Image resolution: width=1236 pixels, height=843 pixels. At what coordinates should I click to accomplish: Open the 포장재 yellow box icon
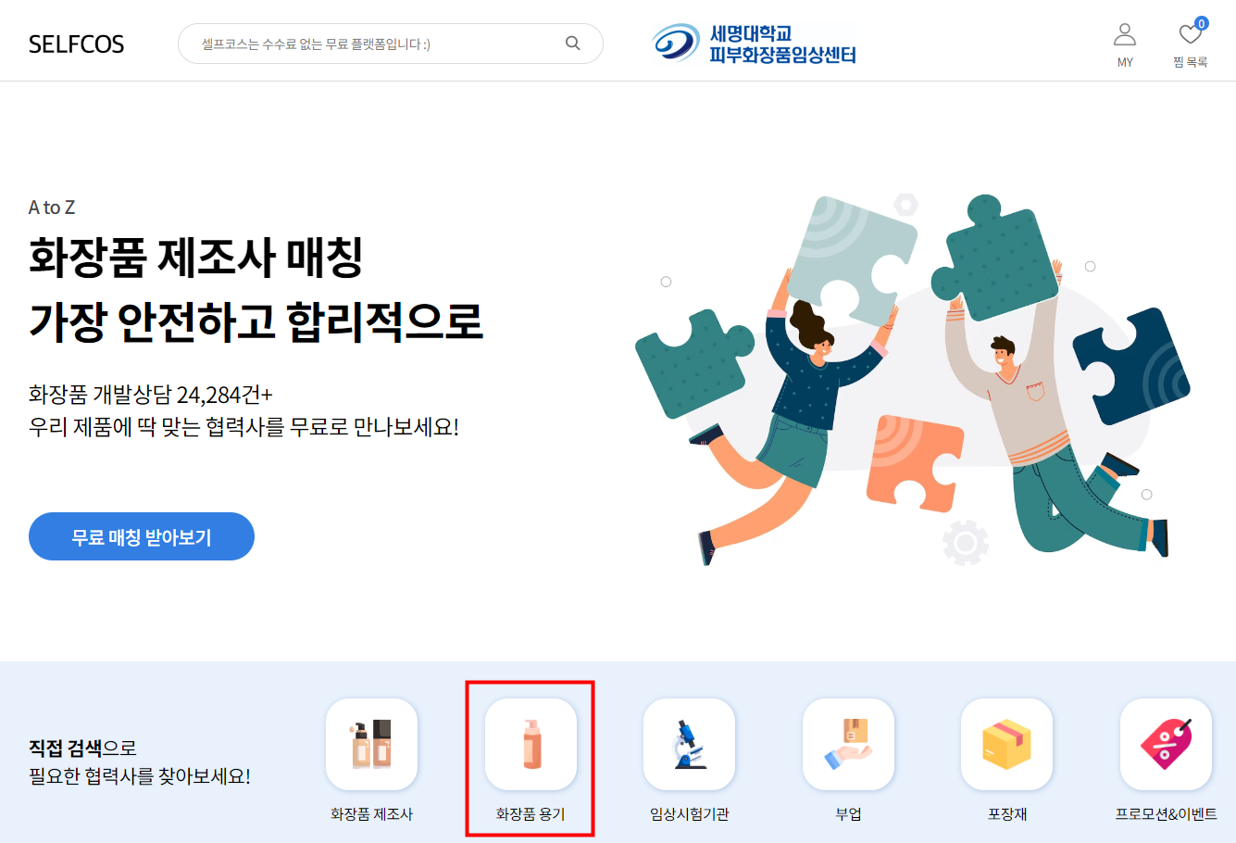(1007, 745)
